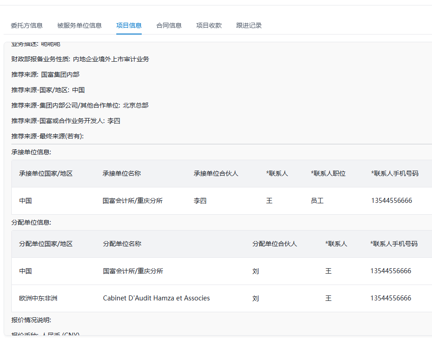Click the phone number in the Cabinet D'Audit row
The width and height of the screenshot is (432, 339).
pyautogui.click(x=391, y=298)
